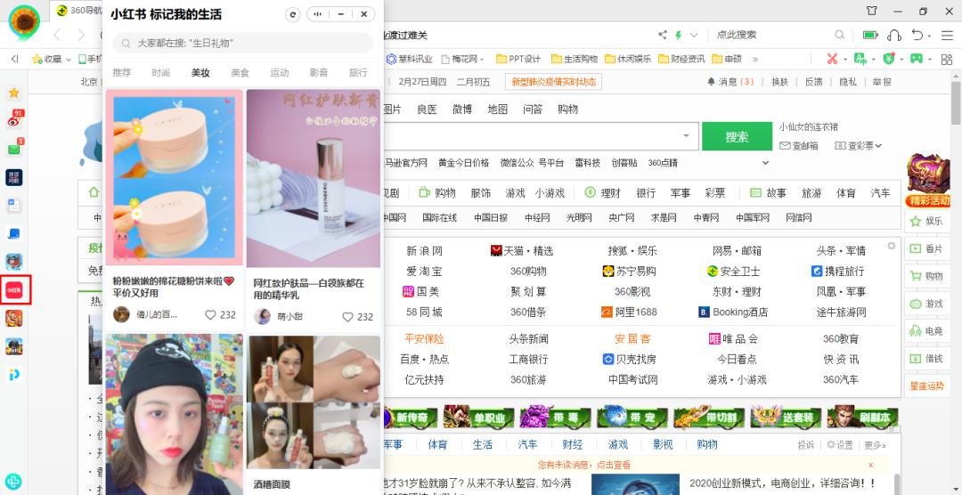Image resolution: width=962 pixels, height=495 pixels.
Task: Open the 爱淘宝 site link
Action: tap(424, 272)
